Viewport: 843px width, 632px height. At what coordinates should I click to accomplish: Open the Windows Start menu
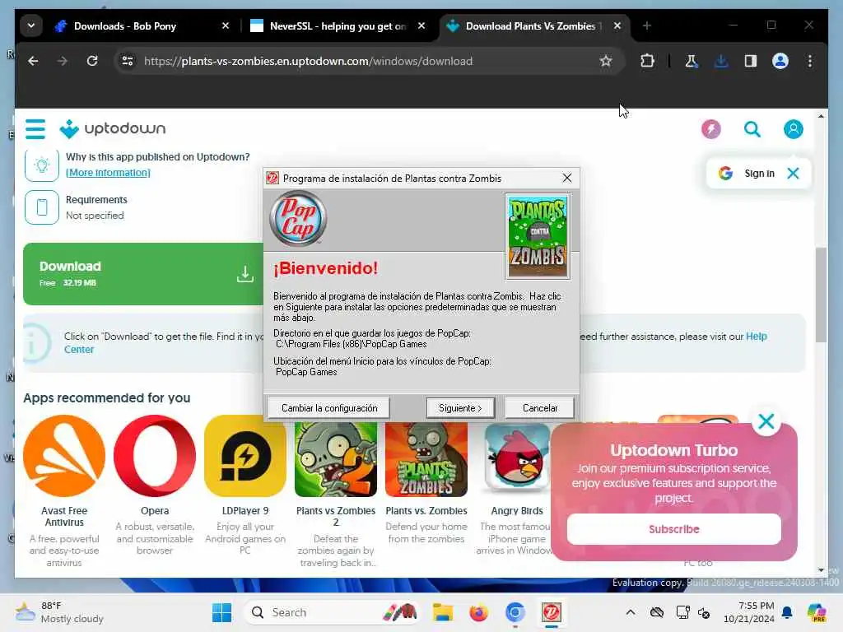221,612
